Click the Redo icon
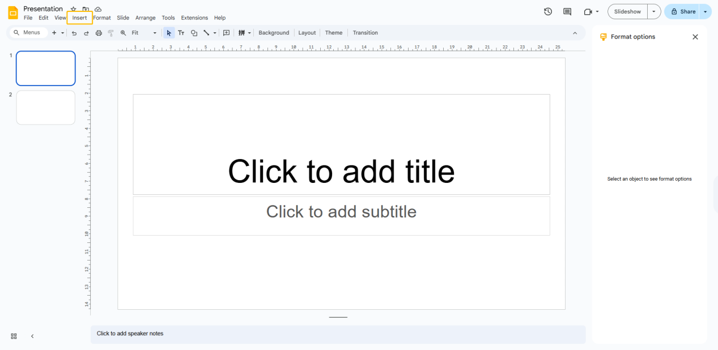 tap(86, 33)
